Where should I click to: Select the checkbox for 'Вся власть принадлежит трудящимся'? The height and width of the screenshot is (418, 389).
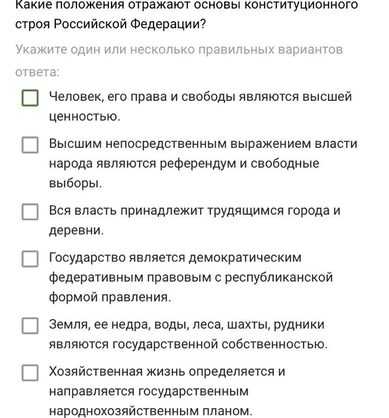pos(30,212)
